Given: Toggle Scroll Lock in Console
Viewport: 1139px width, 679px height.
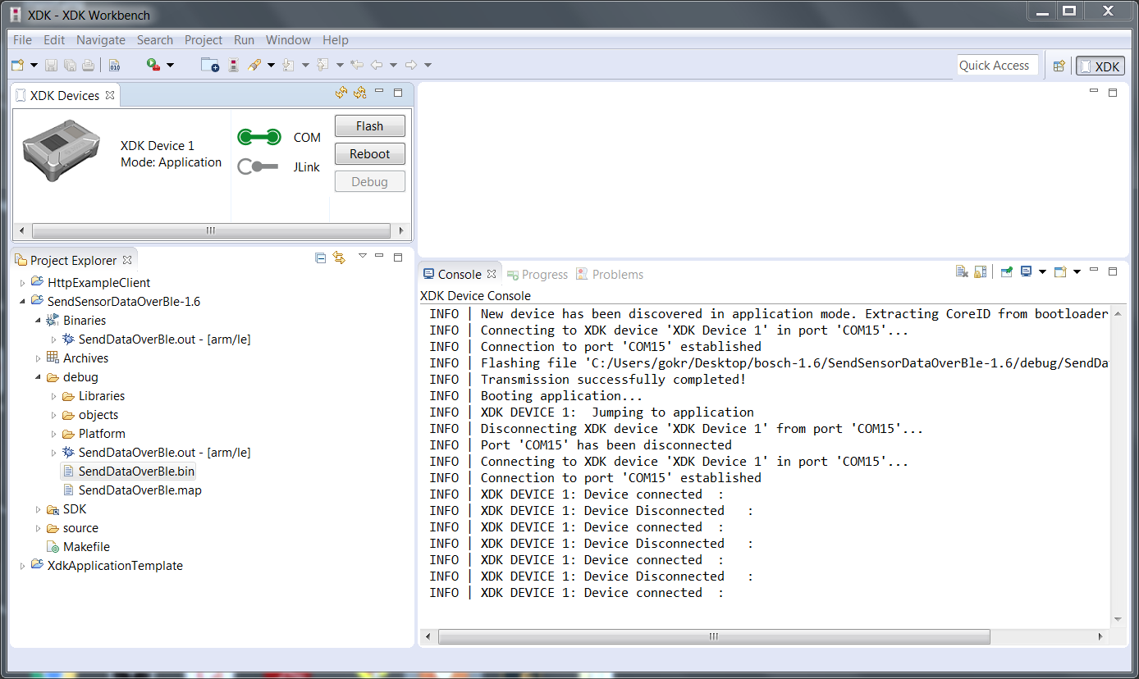Looking at the screenshot, I should (980, 271).
